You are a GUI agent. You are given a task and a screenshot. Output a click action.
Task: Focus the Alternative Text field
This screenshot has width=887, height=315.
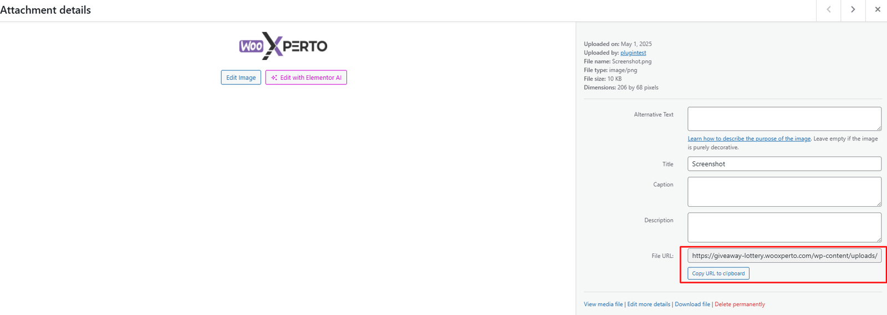(784, 119)
